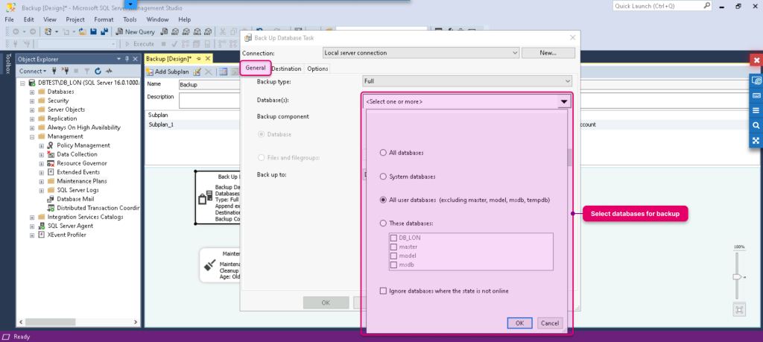
Task: Click the New Query toolbar button
Action: pos(136,31)
